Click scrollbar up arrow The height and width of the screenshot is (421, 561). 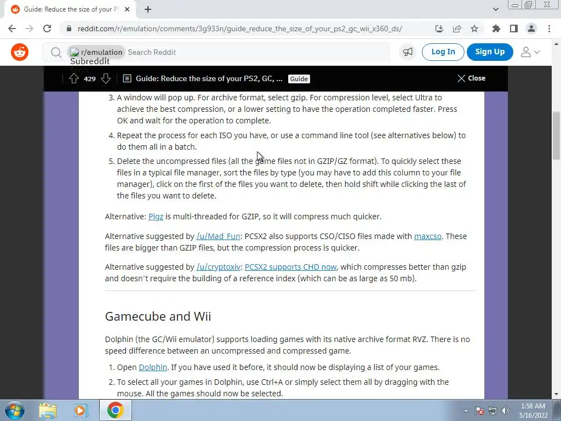(556, 44)
